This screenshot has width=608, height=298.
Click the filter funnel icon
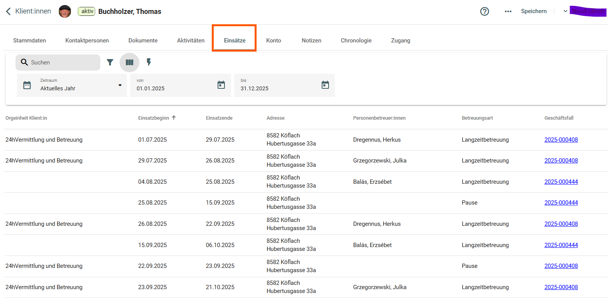(110, 62)
